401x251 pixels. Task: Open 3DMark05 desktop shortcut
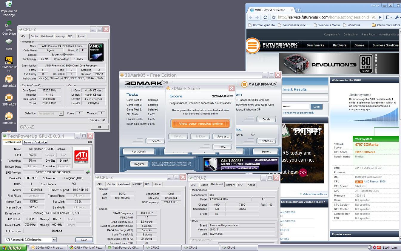click(9, 100)
